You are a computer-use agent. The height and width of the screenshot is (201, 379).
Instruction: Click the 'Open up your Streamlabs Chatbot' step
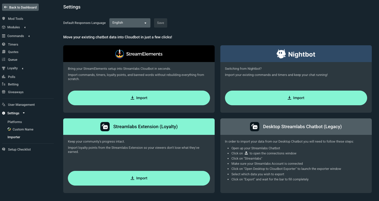[x=256, y=148]
